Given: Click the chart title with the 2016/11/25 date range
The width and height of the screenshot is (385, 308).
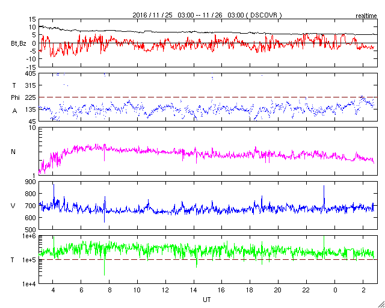Looking at the screenshot, I should click(x=207, y=15).
